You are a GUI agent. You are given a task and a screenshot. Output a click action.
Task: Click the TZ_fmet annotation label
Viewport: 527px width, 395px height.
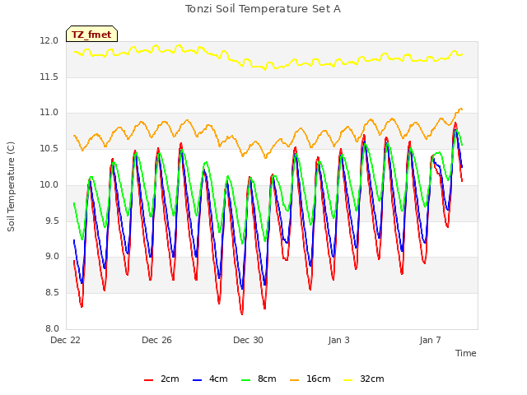click(x=91, y=35)
